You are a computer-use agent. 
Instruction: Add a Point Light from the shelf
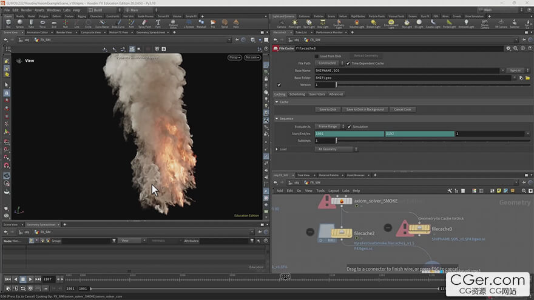pos(294,24)
